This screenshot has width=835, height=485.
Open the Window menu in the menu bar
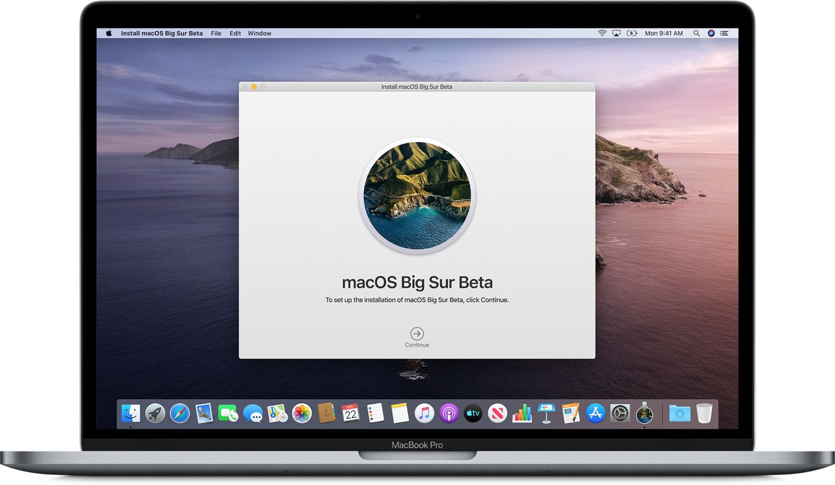point(259,33)
